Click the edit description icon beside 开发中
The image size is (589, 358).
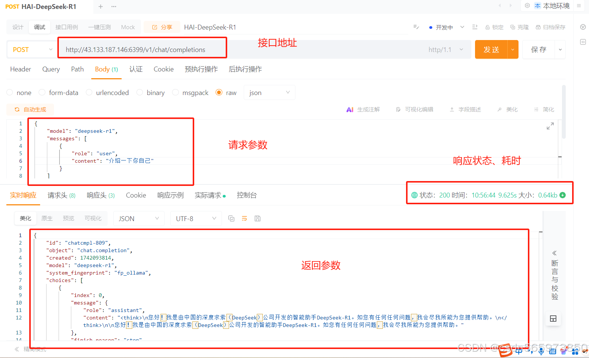click(416, 27)
